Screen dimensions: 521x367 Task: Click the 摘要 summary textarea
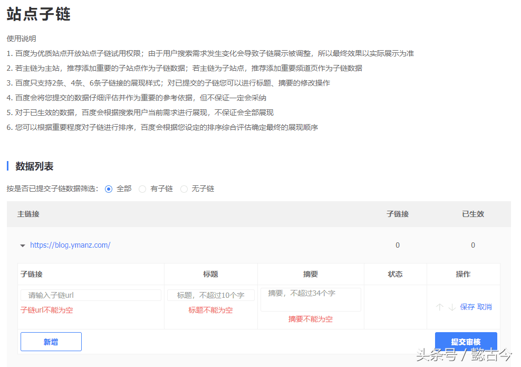point(311,299)
